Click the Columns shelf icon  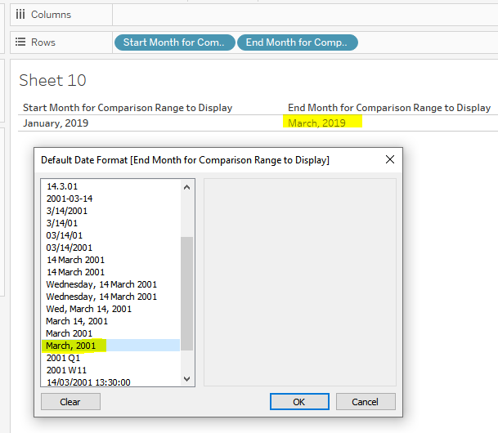20,14
